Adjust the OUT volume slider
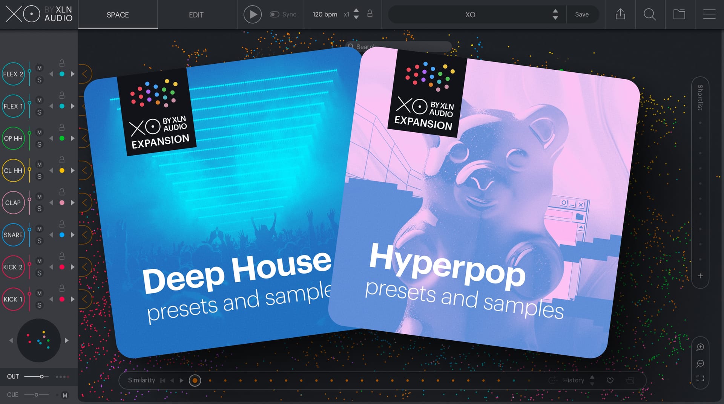 click(36, 376)
